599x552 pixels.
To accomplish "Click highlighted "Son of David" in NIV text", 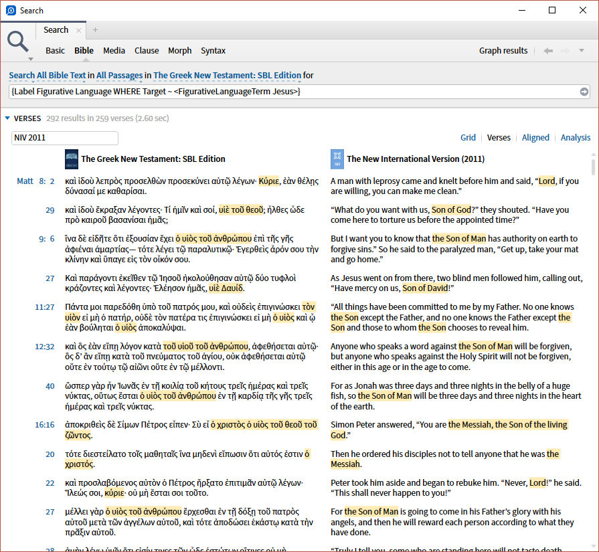I will 425,288.
